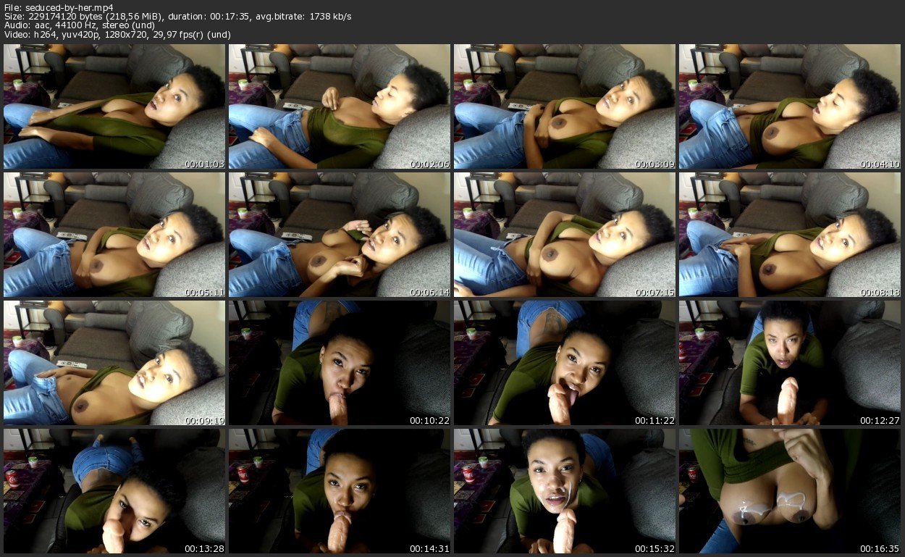Click the 00:11:22 timestamp label
The image size is (905, 557).
655,420
